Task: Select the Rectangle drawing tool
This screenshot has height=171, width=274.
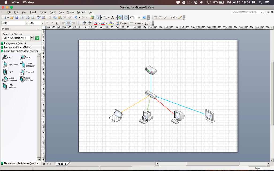Action: pos(155,17)
